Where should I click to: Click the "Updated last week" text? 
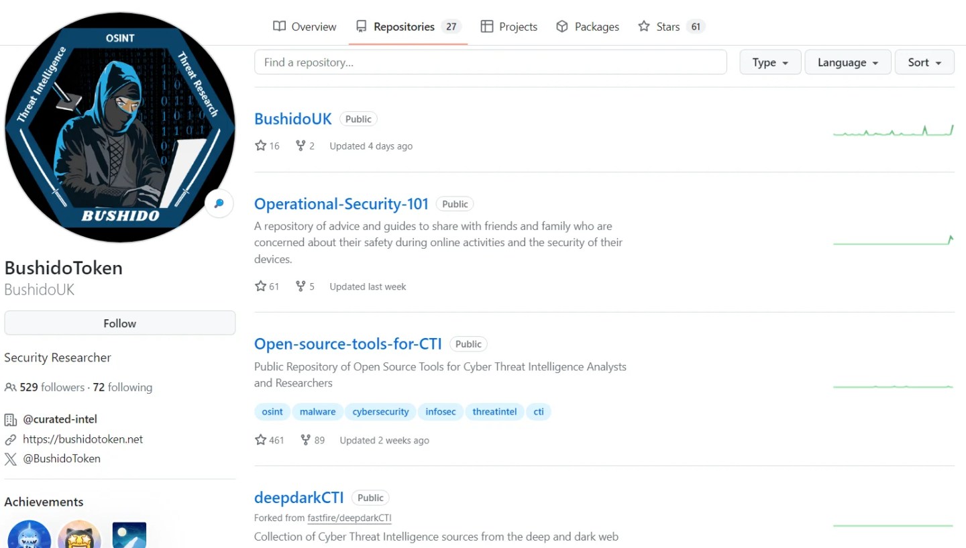[368, 286]
